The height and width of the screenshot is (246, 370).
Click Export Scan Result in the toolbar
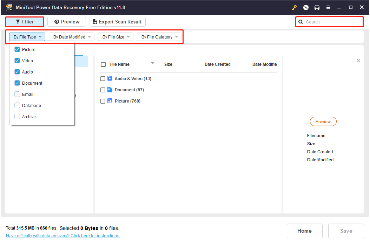point(117,22)
